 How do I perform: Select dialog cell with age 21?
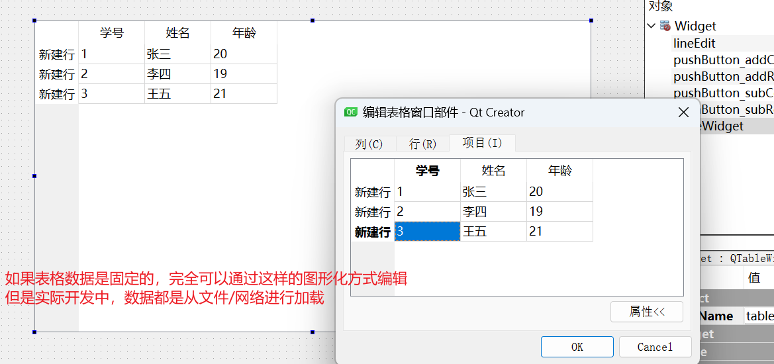tap(559, 232)
